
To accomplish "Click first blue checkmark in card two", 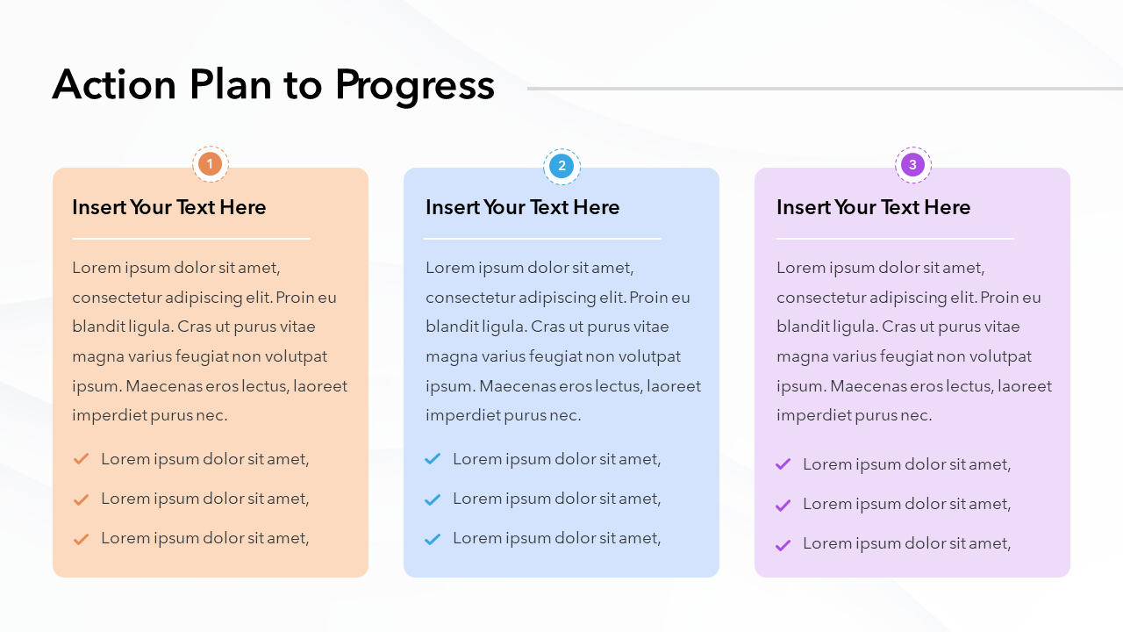I will [433, 458].
